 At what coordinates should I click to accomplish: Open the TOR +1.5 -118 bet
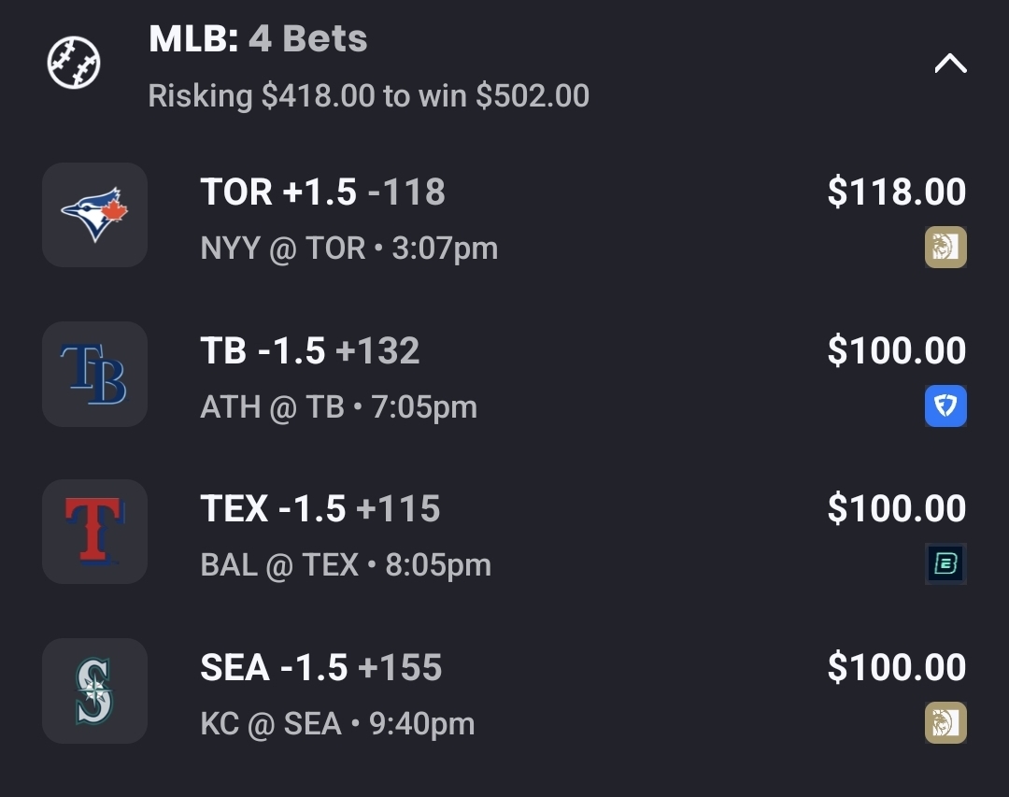(322, 192)
